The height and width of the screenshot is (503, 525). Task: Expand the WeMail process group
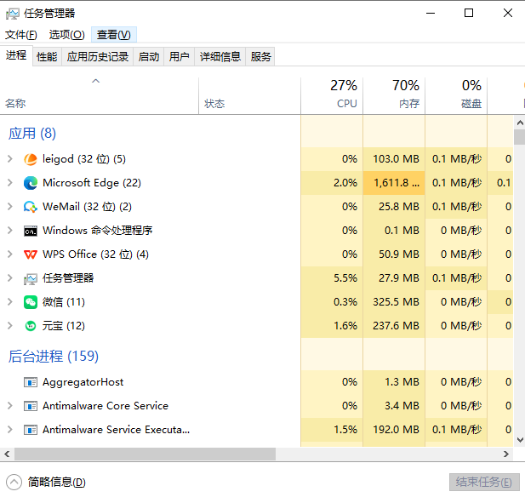10,207
